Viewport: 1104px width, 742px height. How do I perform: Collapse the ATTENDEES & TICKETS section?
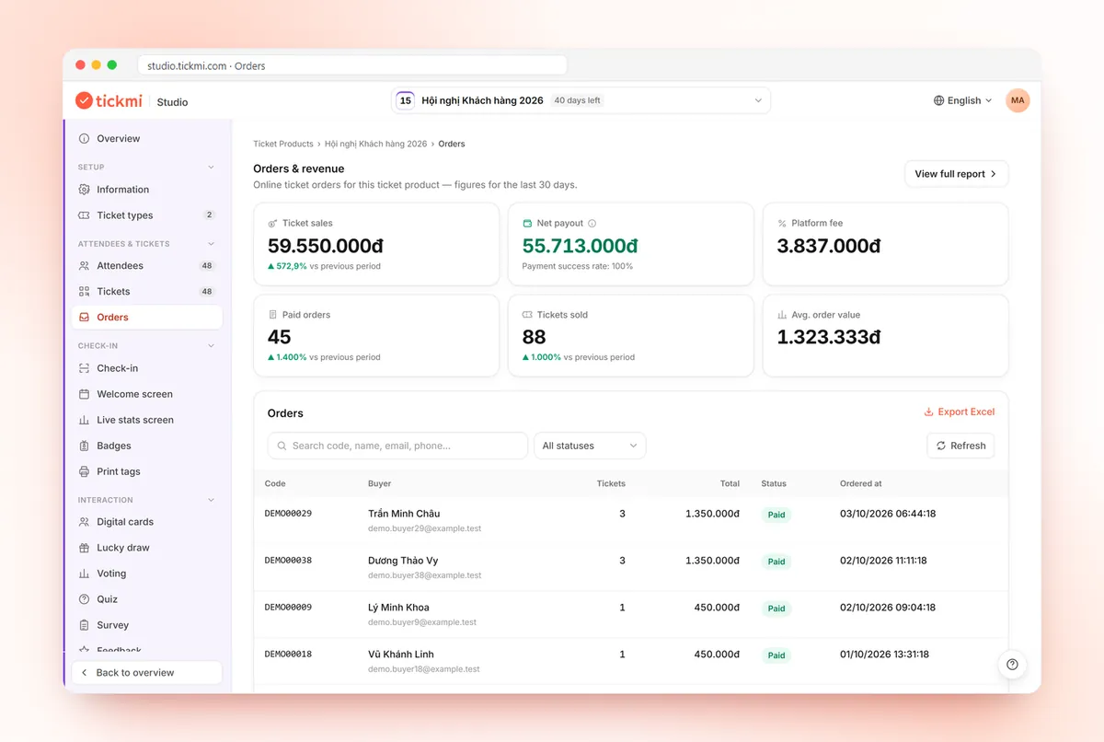[x=211, y=244]
